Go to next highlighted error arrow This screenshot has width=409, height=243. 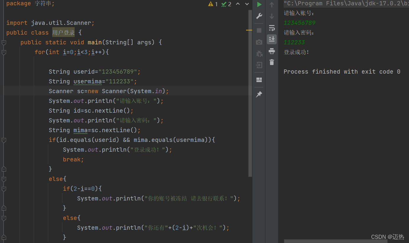(x=247, y=4)
